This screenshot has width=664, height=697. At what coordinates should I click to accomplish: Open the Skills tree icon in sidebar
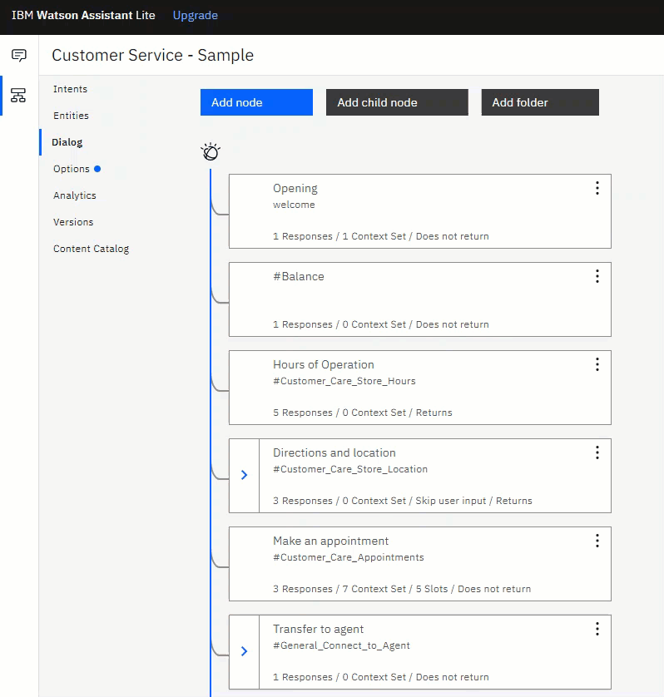tap(18, 95)
